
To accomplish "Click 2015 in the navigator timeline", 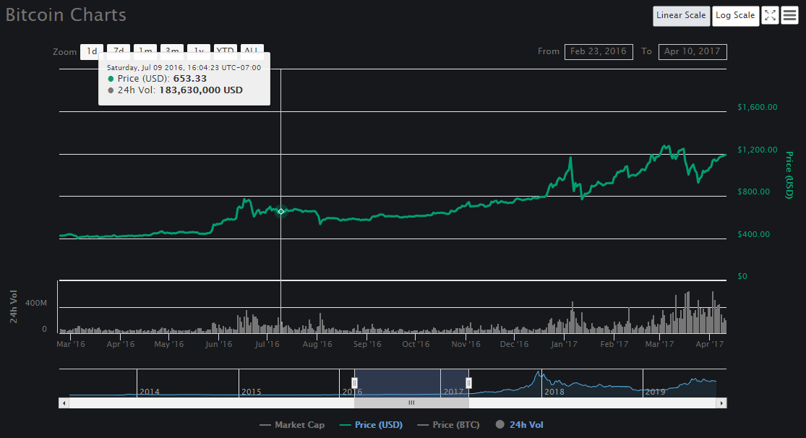I will pos(251,392).
